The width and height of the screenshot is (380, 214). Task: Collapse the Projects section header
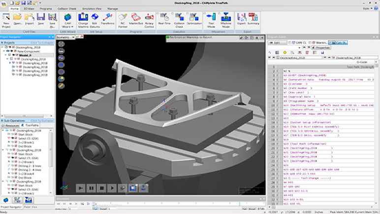tap(3, 42)
